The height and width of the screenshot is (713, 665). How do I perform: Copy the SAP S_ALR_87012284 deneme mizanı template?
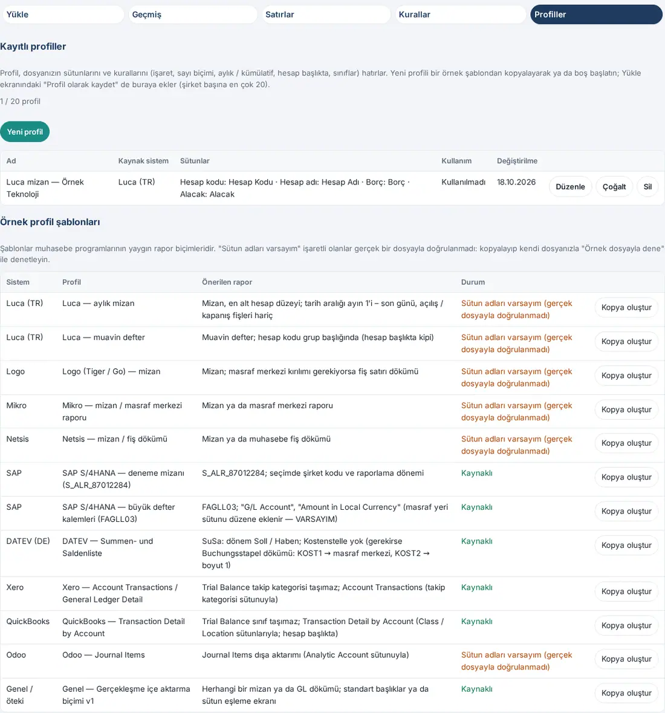click(626, 477)
